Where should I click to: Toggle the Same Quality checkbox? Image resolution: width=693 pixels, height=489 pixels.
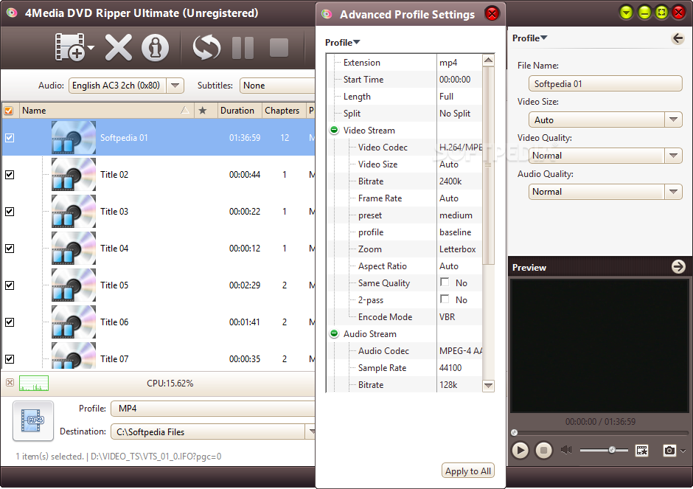[445, 282]
